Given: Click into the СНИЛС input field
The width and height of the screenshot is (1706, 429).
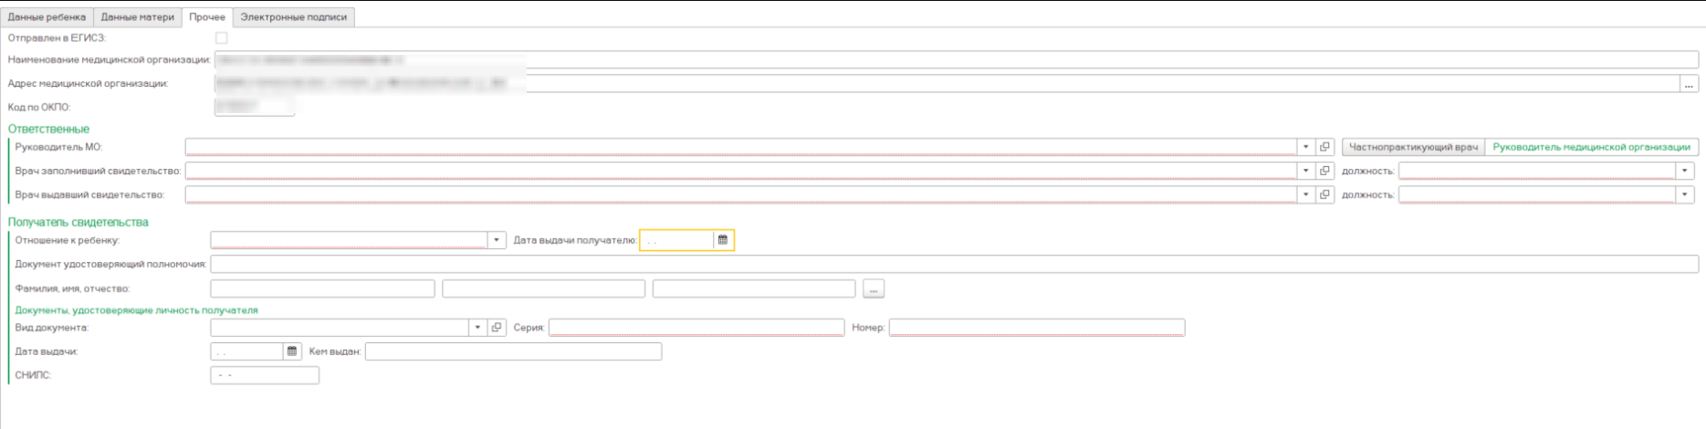Looking at the screenshot, I should pyautogui.click(x=265, y=375).
